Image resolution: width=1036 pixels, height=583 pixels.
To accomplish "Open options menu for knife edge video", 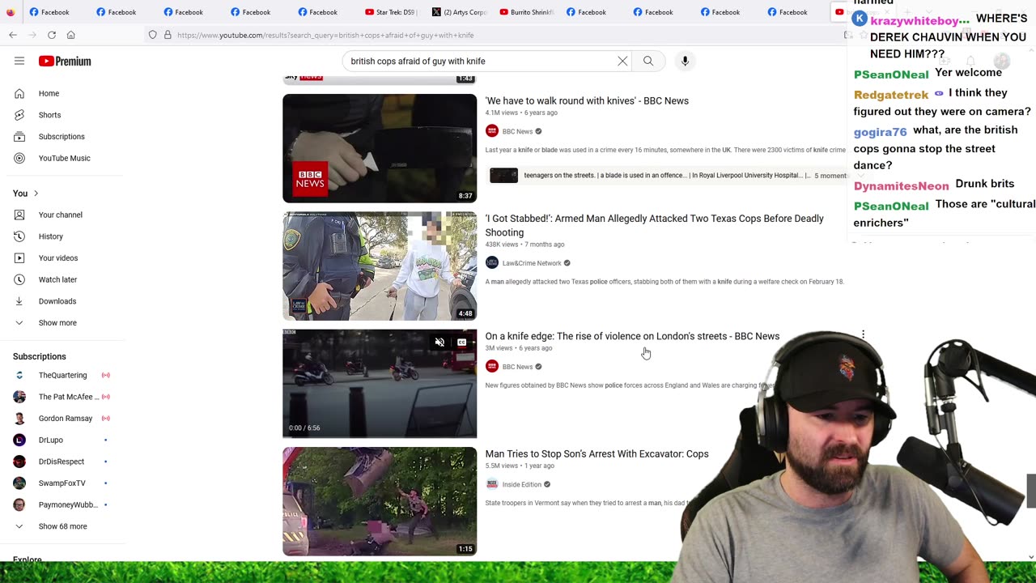I will (x=863, y=335).
